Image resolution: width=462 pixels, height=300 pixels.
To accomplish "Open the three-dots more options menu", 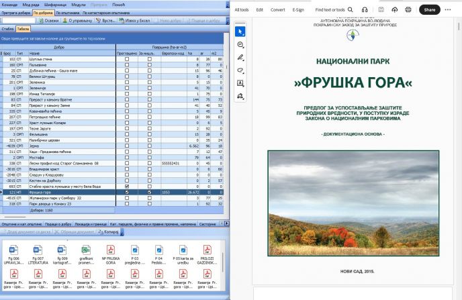I will (448, 9).
